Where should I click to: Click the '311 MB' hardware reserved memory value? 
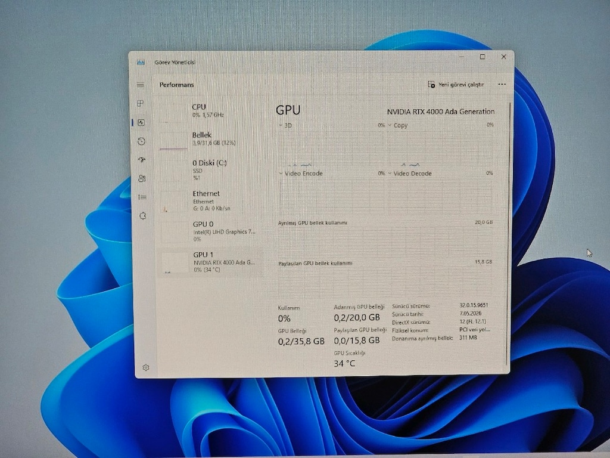tap(468, 338)
